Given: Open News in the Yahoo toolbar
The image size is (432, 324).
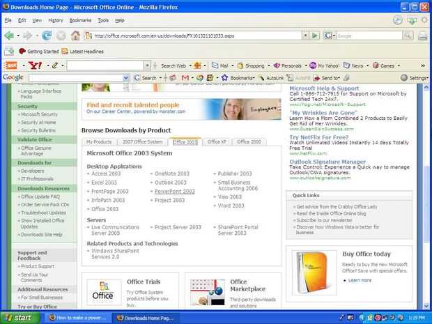Looking at the screenshot, I should pyautogui.click(x=353, y=65).
